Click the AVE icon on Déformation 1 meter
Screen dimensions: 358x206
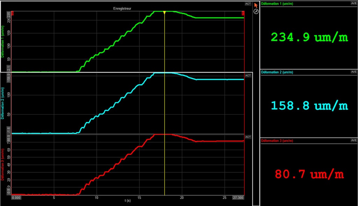(354, 3)
